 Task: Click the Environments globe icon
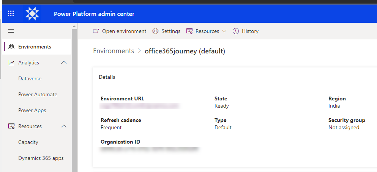tap(11, 47)
